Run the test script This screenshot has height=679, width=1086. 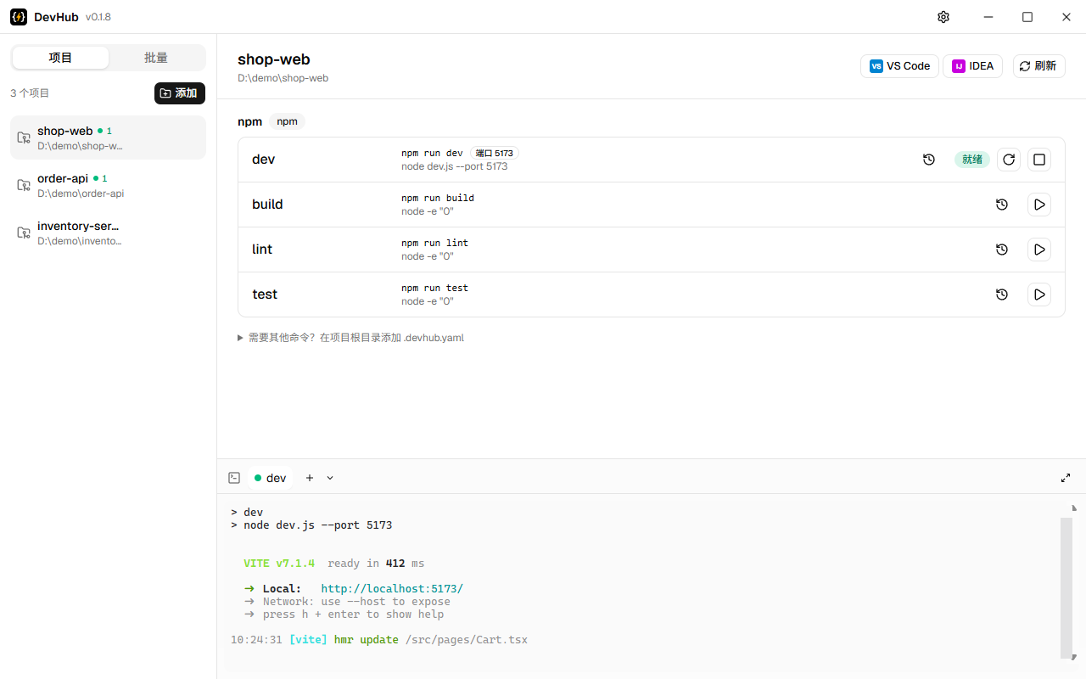click(1039, 295)
